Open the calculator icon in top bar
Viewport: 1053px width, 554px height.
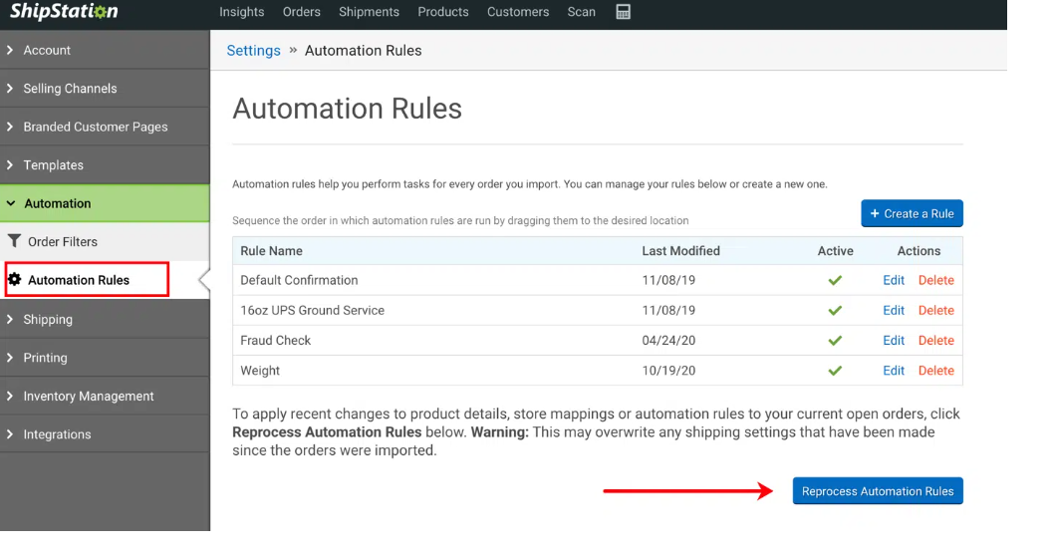[624, 12]
